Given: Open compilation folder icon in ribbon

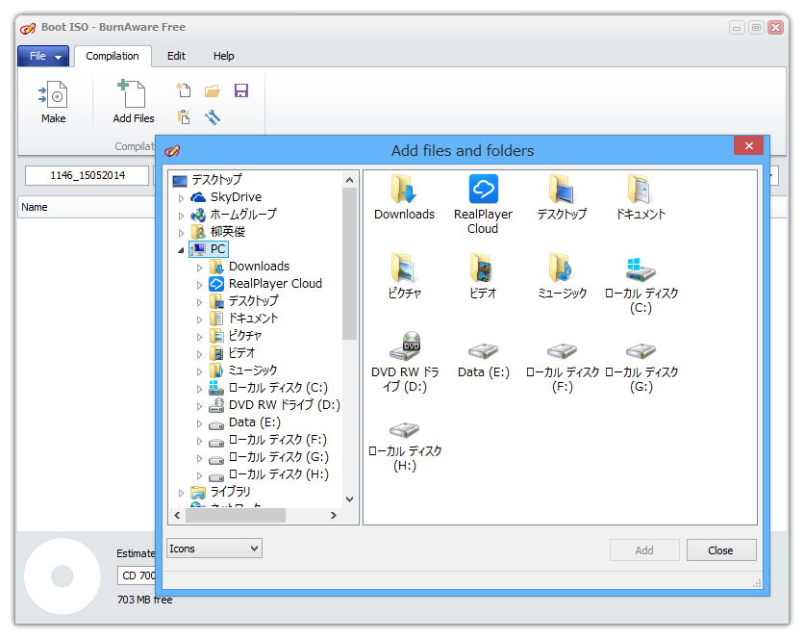Looking at the screenshot, I should click(x=213, y=90).
